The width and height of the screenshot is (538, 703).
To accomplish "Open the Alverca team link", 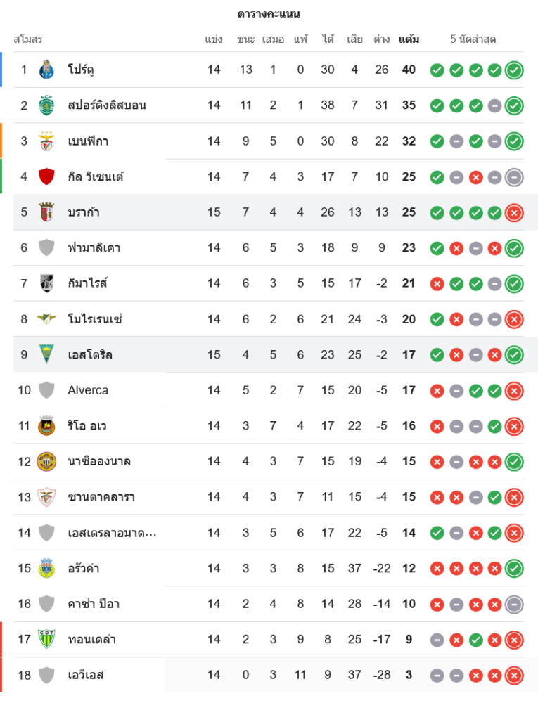I will [88, 390].
